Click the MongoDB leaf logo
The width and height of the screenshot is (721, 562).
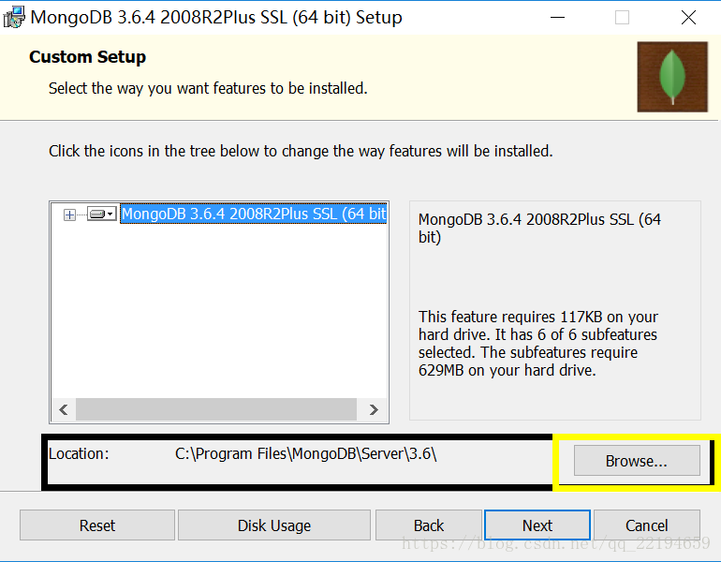pyautogui.click(x=672, y=77)
